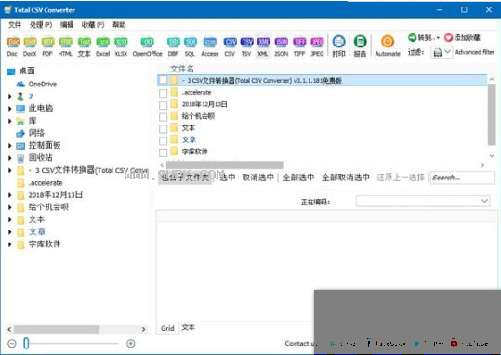501x355 pixels.
Task: Click the 包含子文件夹 button
Action: pos(185,177)
